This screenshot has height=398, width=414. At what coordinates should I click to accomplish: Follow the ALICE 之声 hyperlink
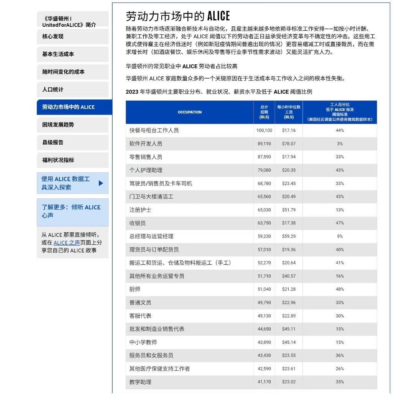[x=67, y=243]
